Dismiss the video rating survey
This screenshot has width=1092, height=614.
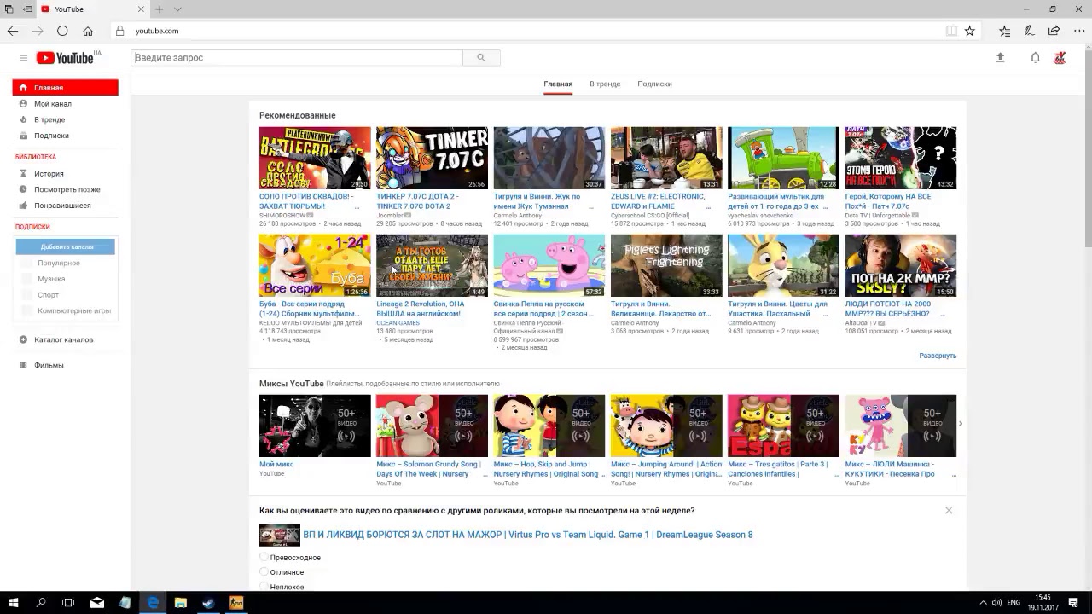[949, 511]
